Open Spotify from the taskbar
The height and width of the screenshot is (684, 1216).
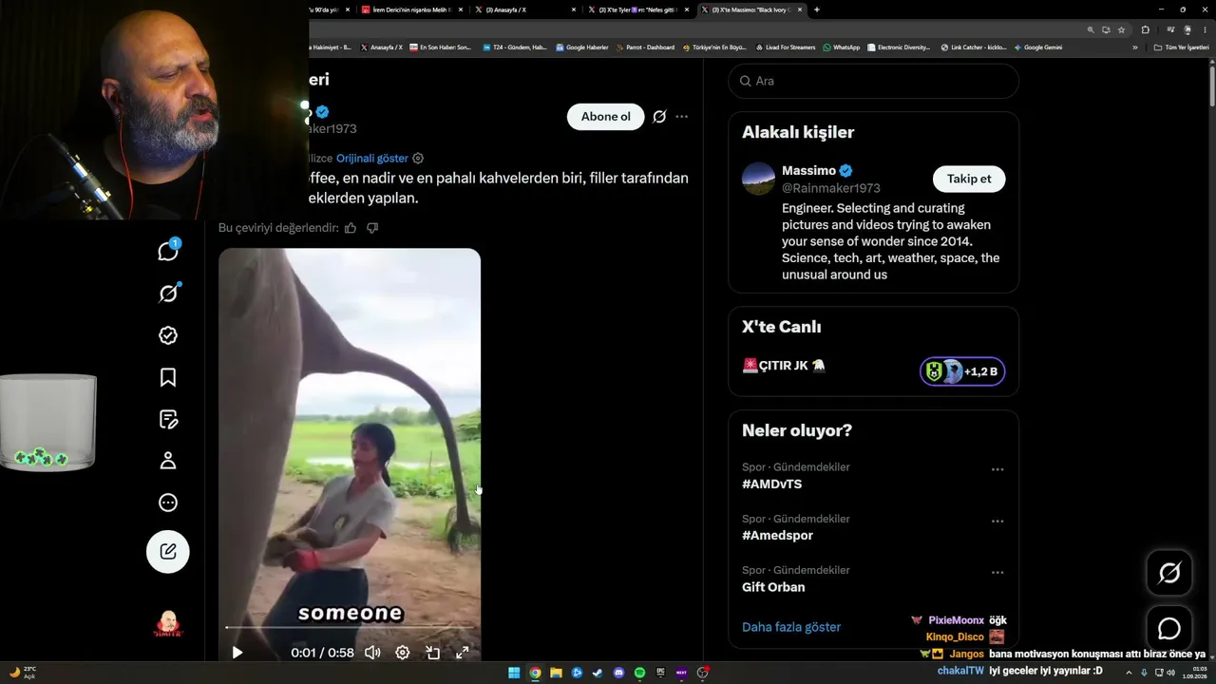(x=639, y=673)
